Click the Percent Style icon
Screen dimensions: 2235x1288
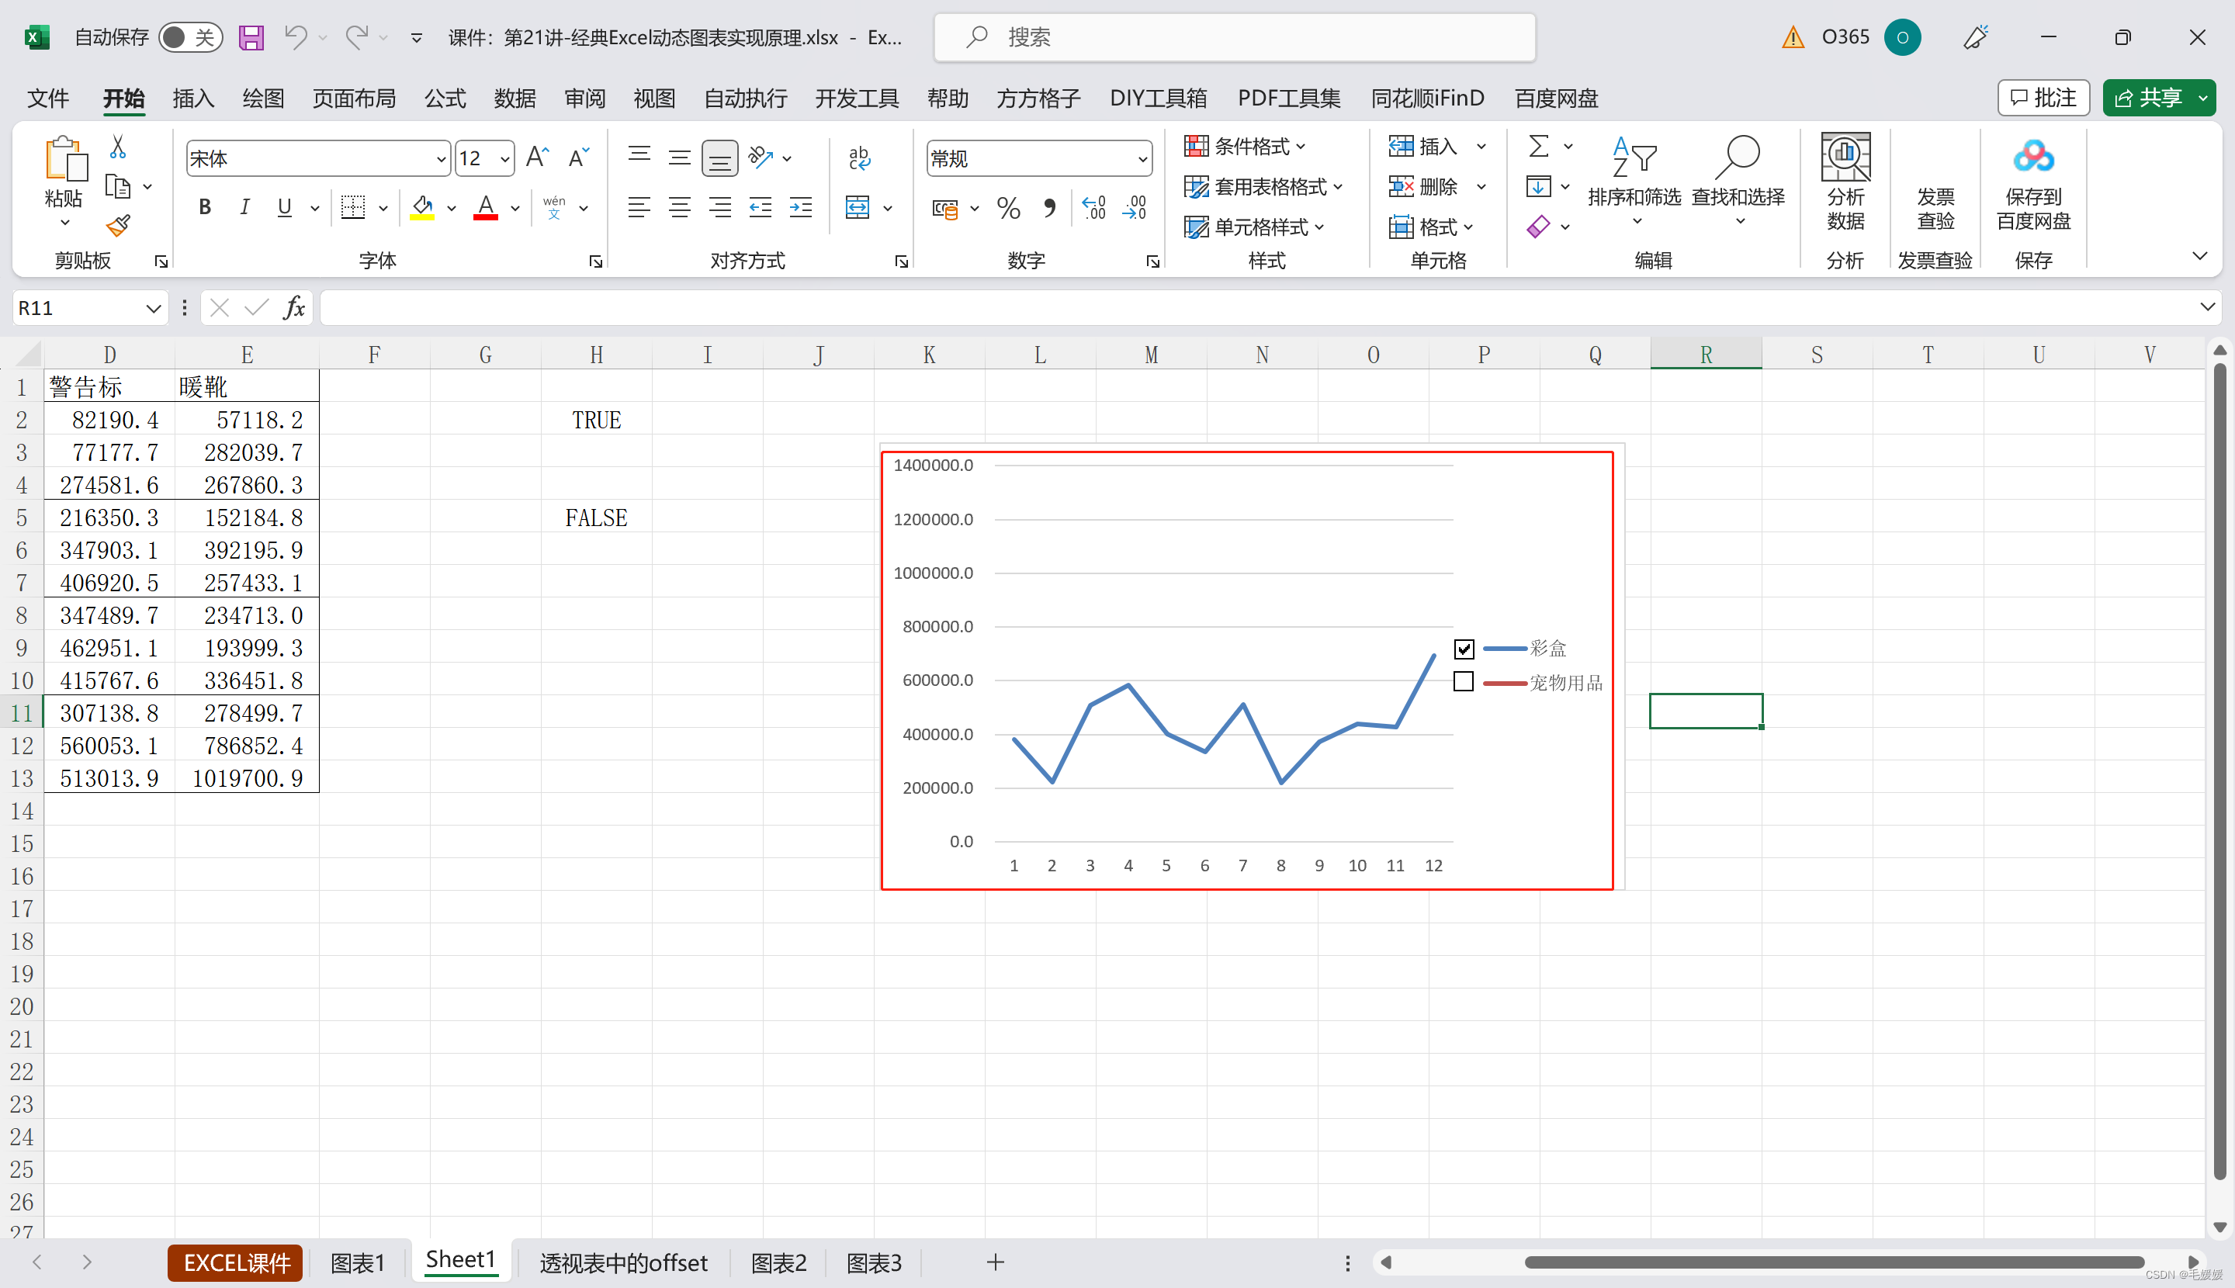point(1009,208)
